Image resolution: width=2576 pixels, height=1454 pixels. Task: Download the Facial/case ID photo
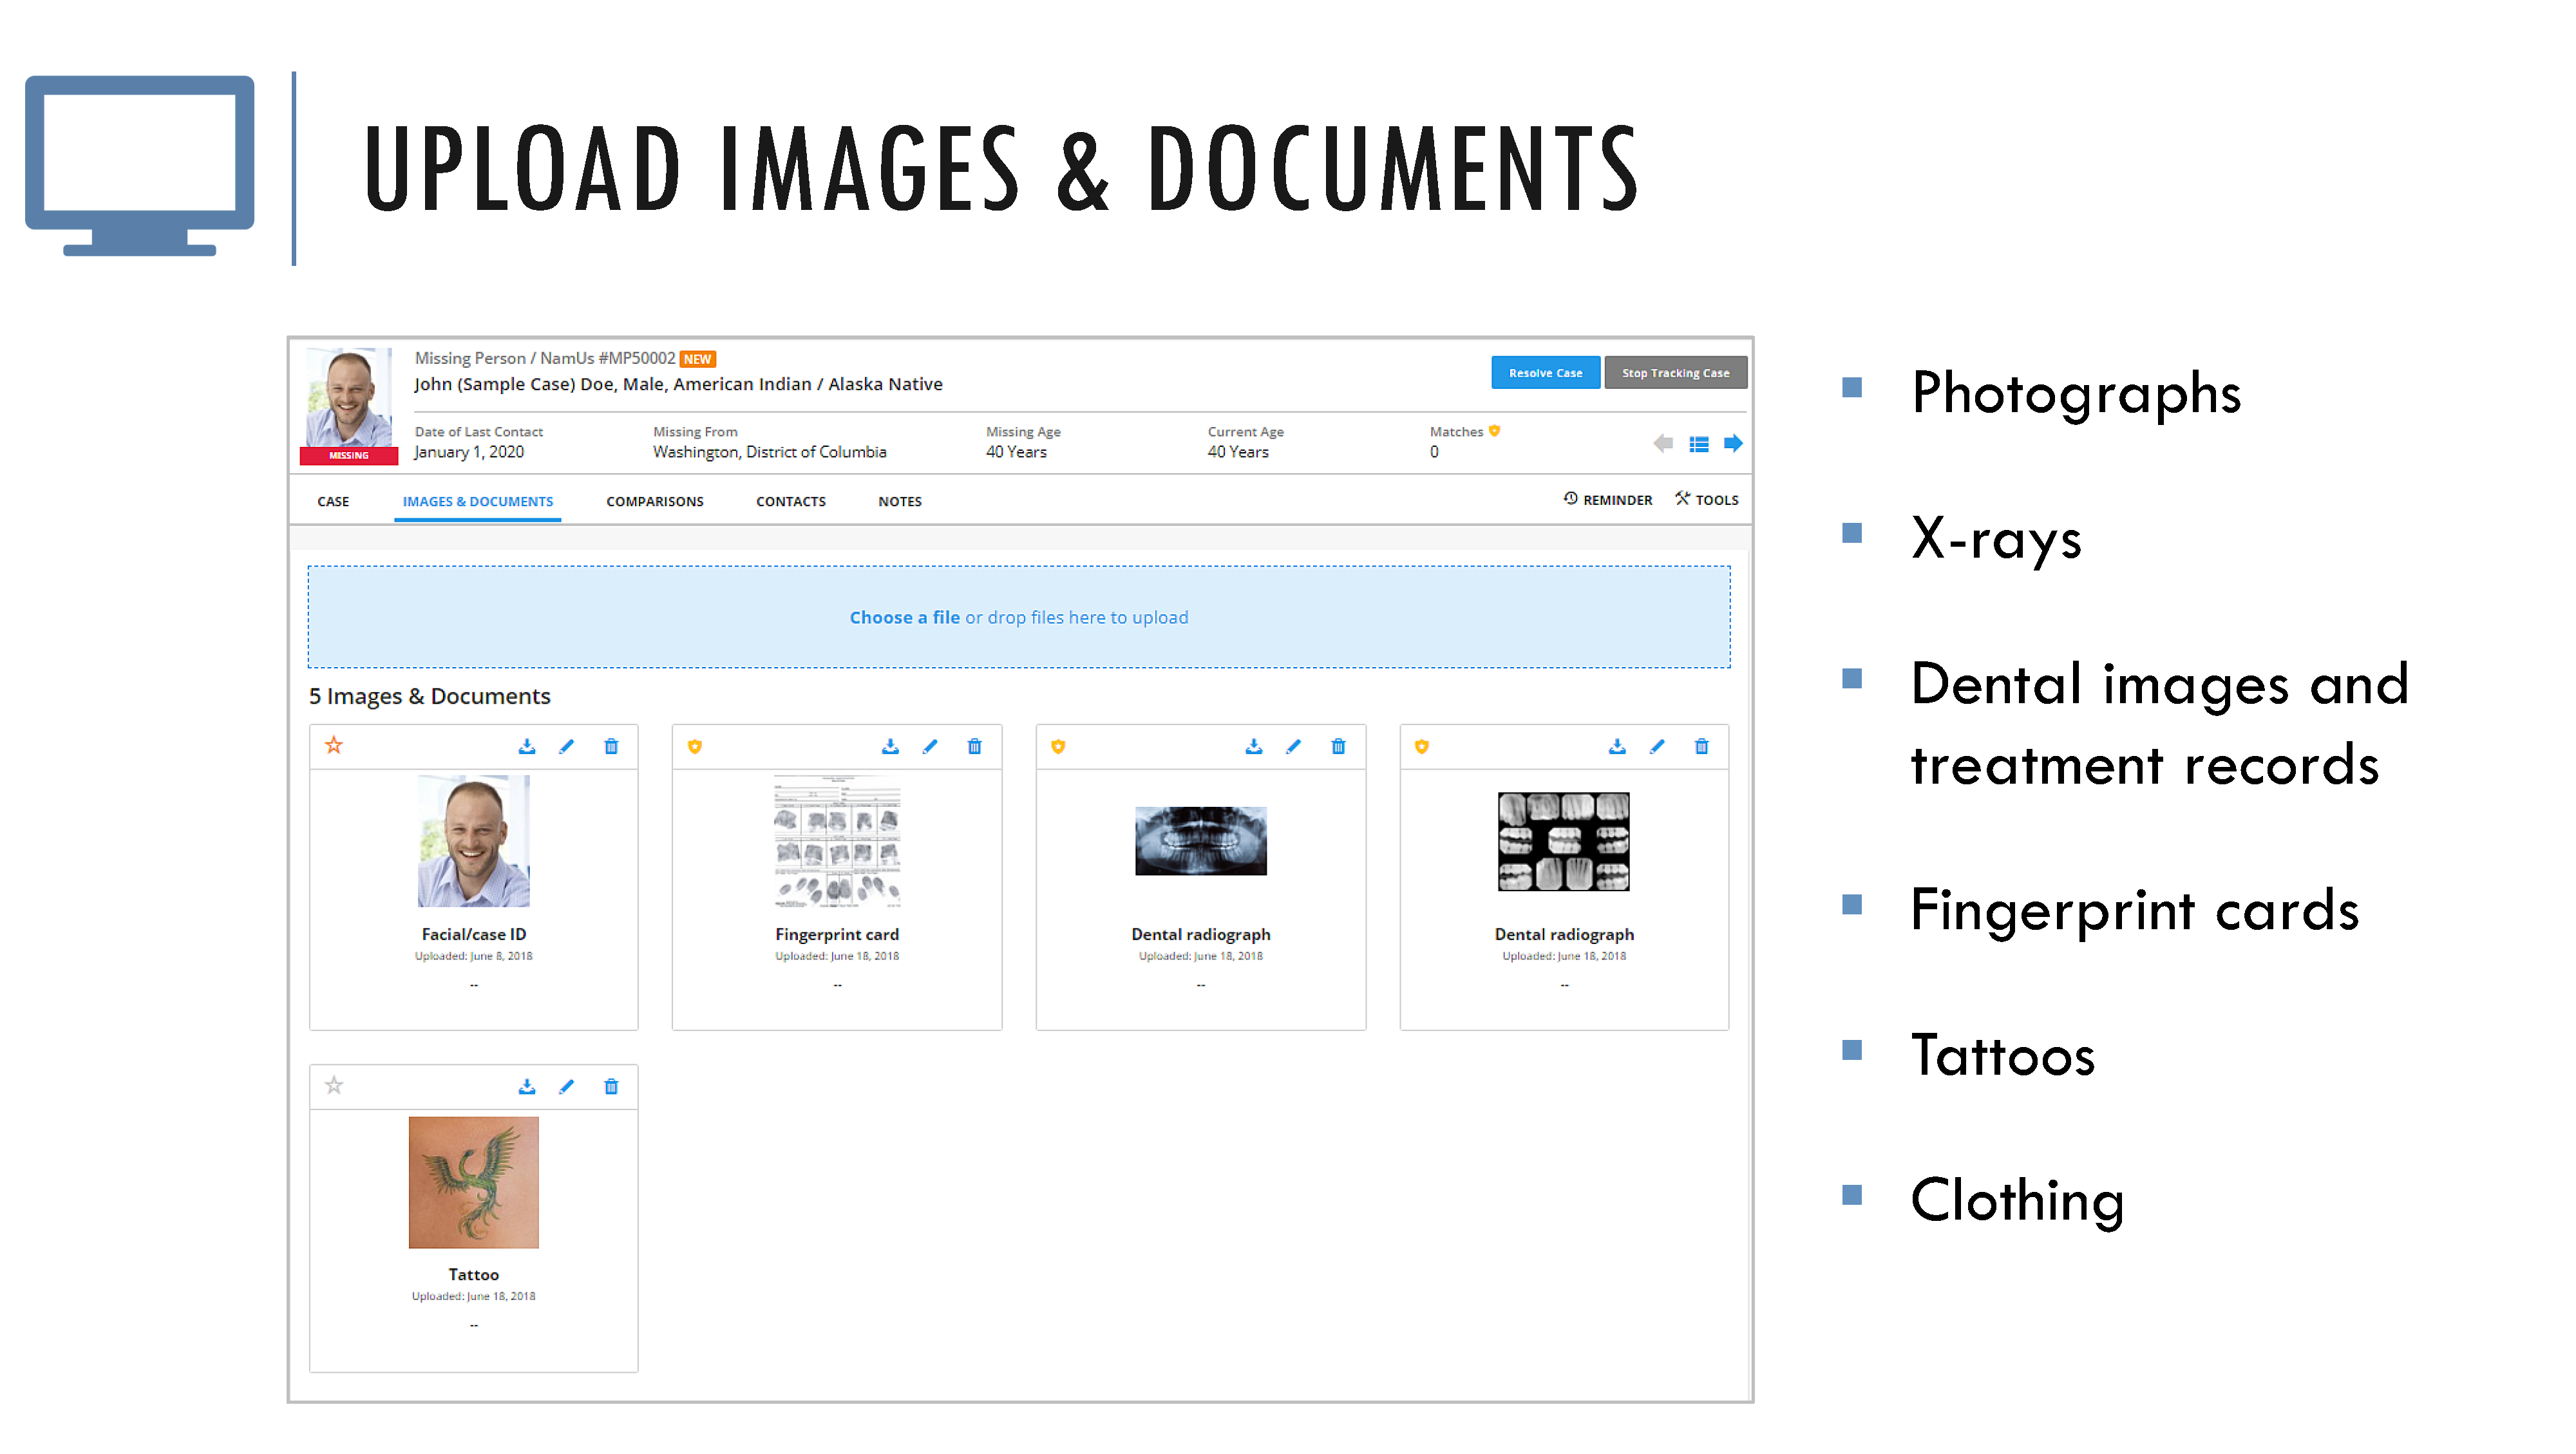(x=527, y=746)
